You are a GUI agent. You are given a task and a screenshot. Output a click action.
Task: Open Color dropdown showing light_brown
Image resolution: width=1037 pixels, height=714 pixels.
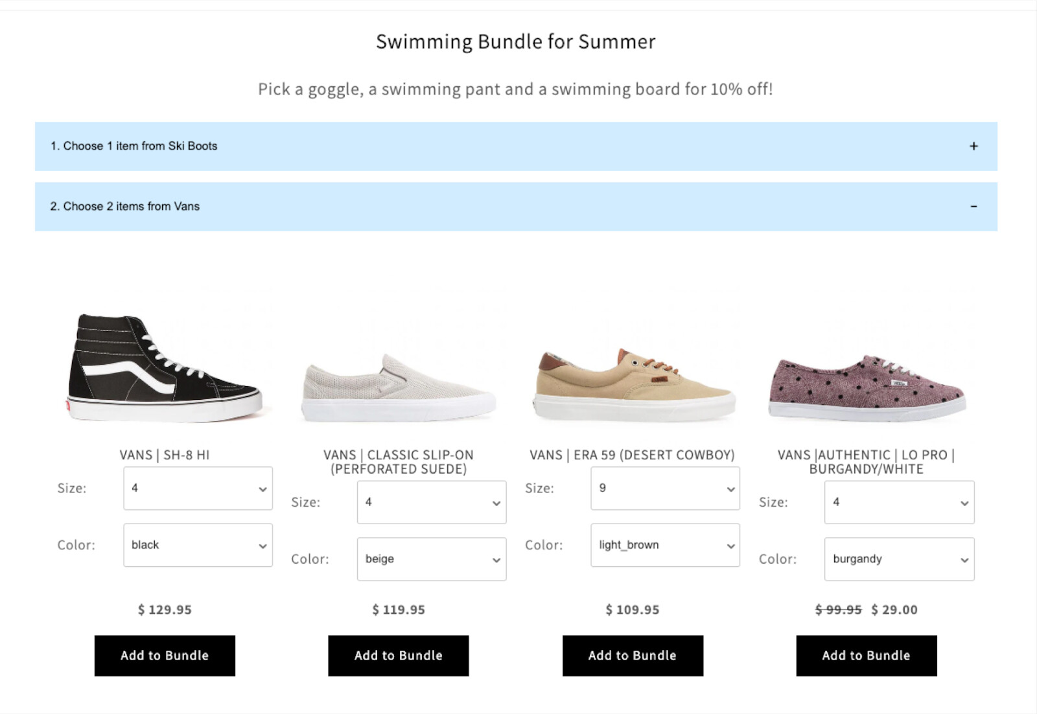pyautogui.click(x=665, y=546)
